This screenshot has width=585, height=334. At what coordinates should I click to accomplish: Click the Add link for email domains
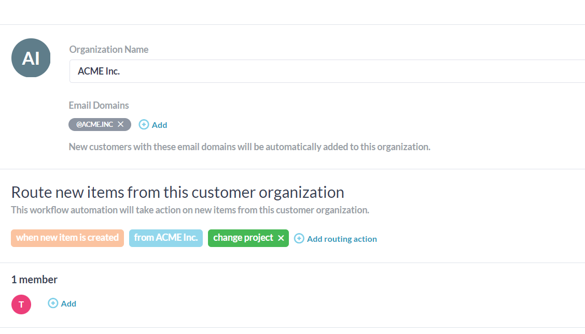tap(159, 125)
